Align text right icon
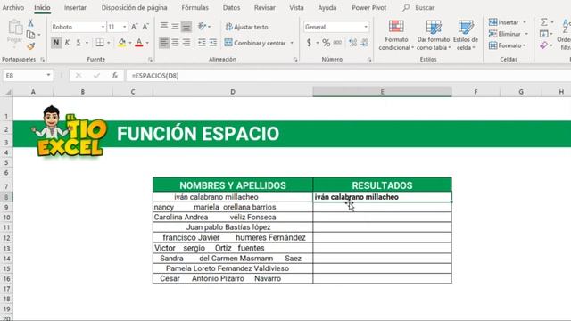The image size is (571, 321). click(x=186, y=43)
